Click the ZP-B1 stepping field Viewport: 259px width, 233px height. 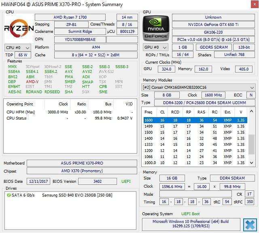click(x=71, y=25)
